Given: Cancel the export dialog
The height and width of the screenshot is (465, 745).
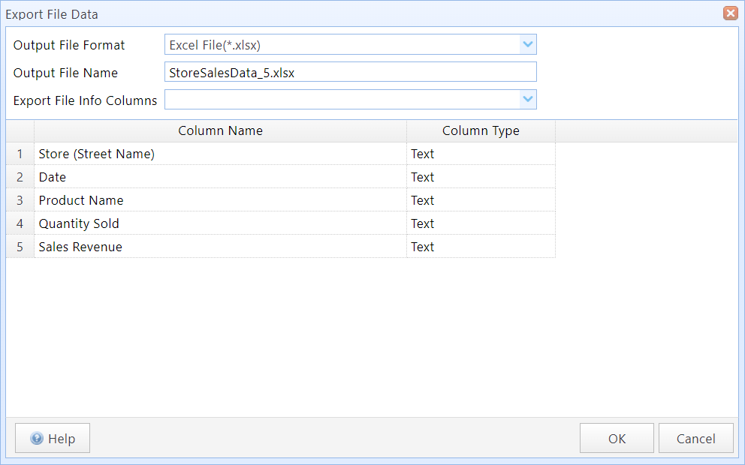Looking at the screenshot, I should [x=696, y=439].
